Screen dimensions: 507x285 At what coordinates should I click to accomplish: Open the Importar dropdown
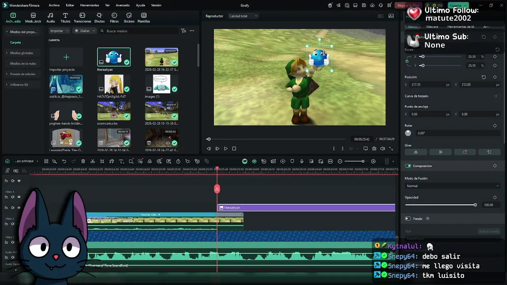coord(59,31)
